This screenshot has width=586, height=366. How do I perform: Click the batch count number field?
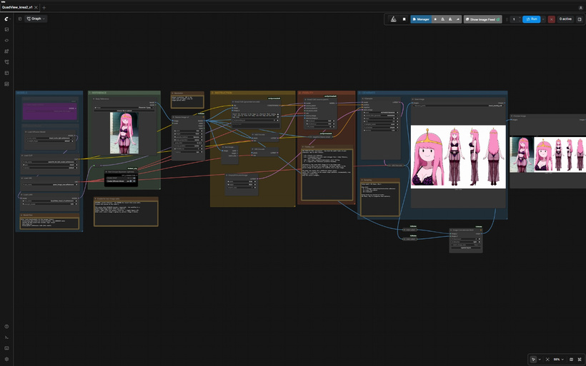point(514,19)
